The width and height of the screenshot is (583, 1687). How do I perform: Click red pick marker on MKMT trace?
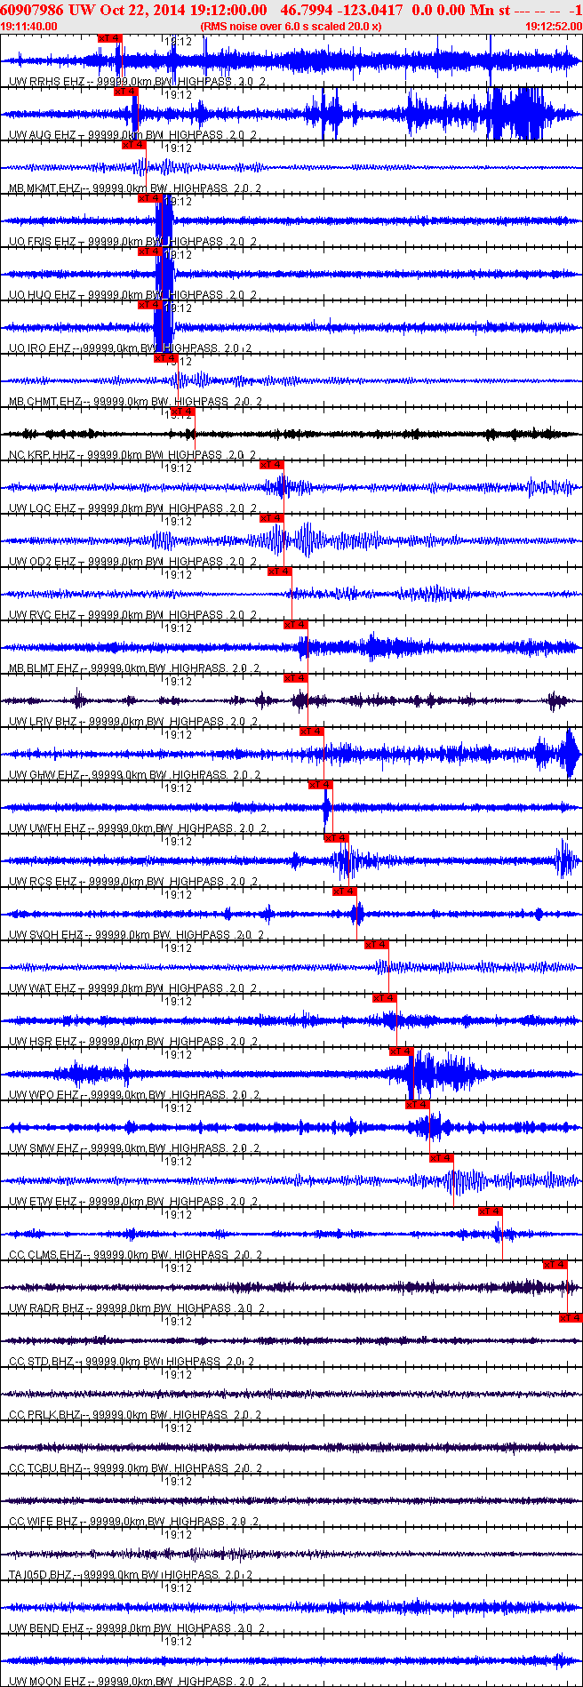[134, 145]
